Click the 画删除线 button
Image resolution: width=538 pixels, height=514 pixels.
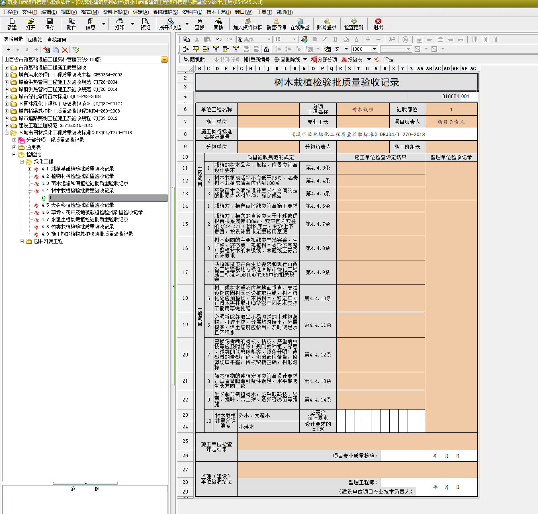[x=287, y=59]
